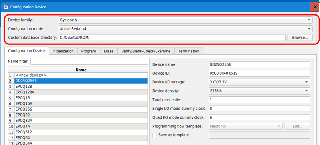Screen dimensions: 320x145
Task: Open the Program tab
Action: click(x=89, y=51)
